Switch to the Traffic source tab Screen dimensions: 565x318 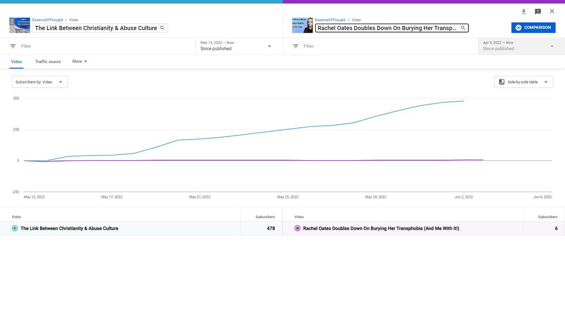(x=48, y=62)
